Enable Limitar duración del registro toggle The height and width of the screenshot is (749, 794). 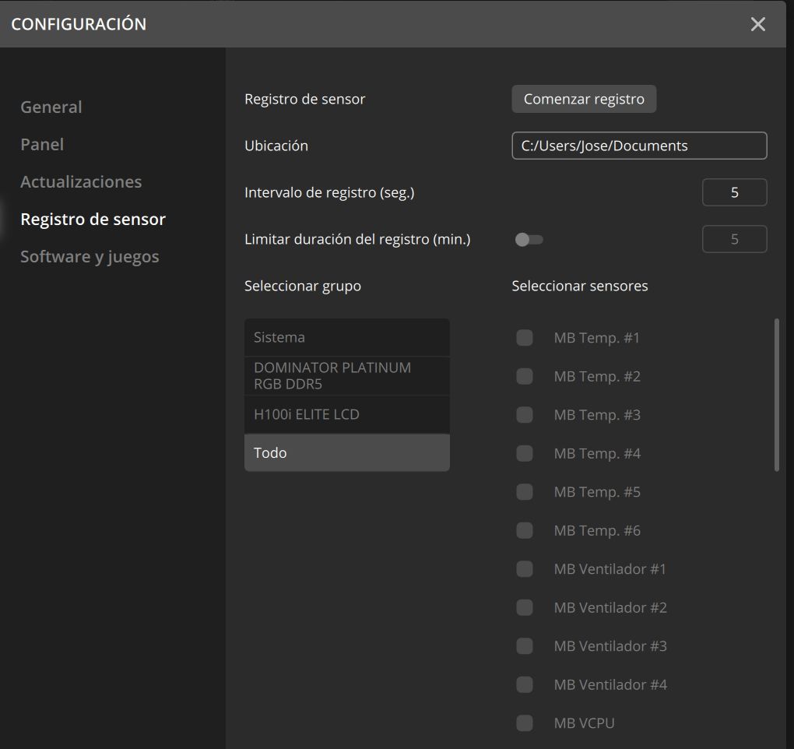coord(529,240)
